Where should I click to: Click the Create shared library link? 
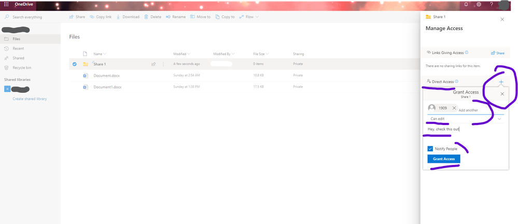30,99
